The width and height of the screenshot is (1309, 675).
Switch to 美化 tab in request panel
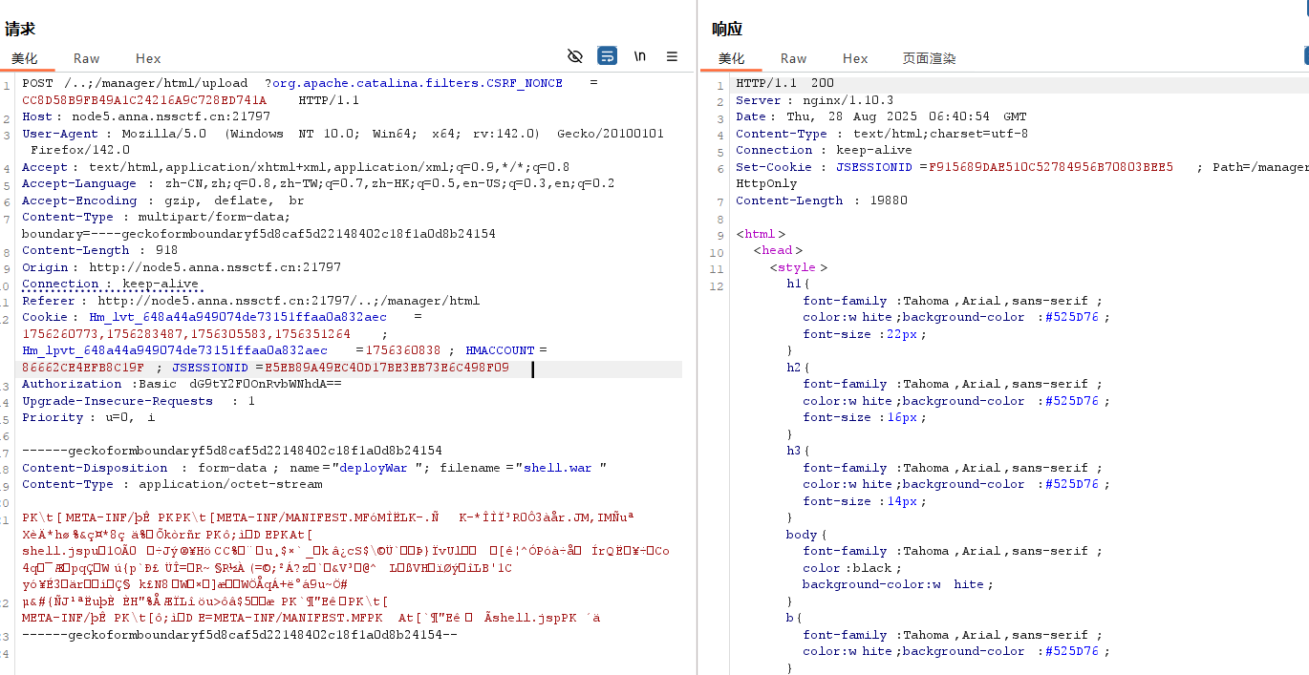click(25, 58)
